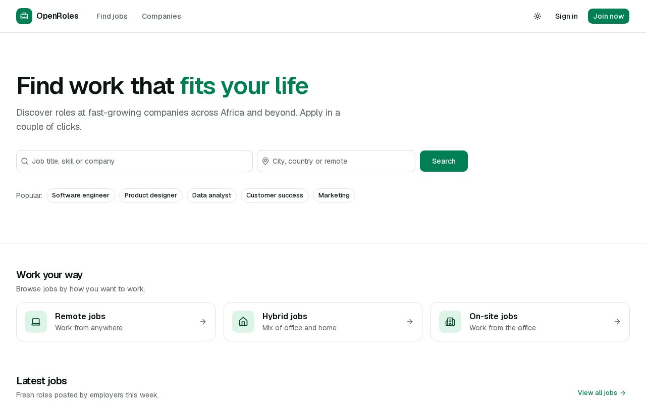Click the 'Work your way' heading
This screenshot has height=404, width=646.
[x=49, y=275]
